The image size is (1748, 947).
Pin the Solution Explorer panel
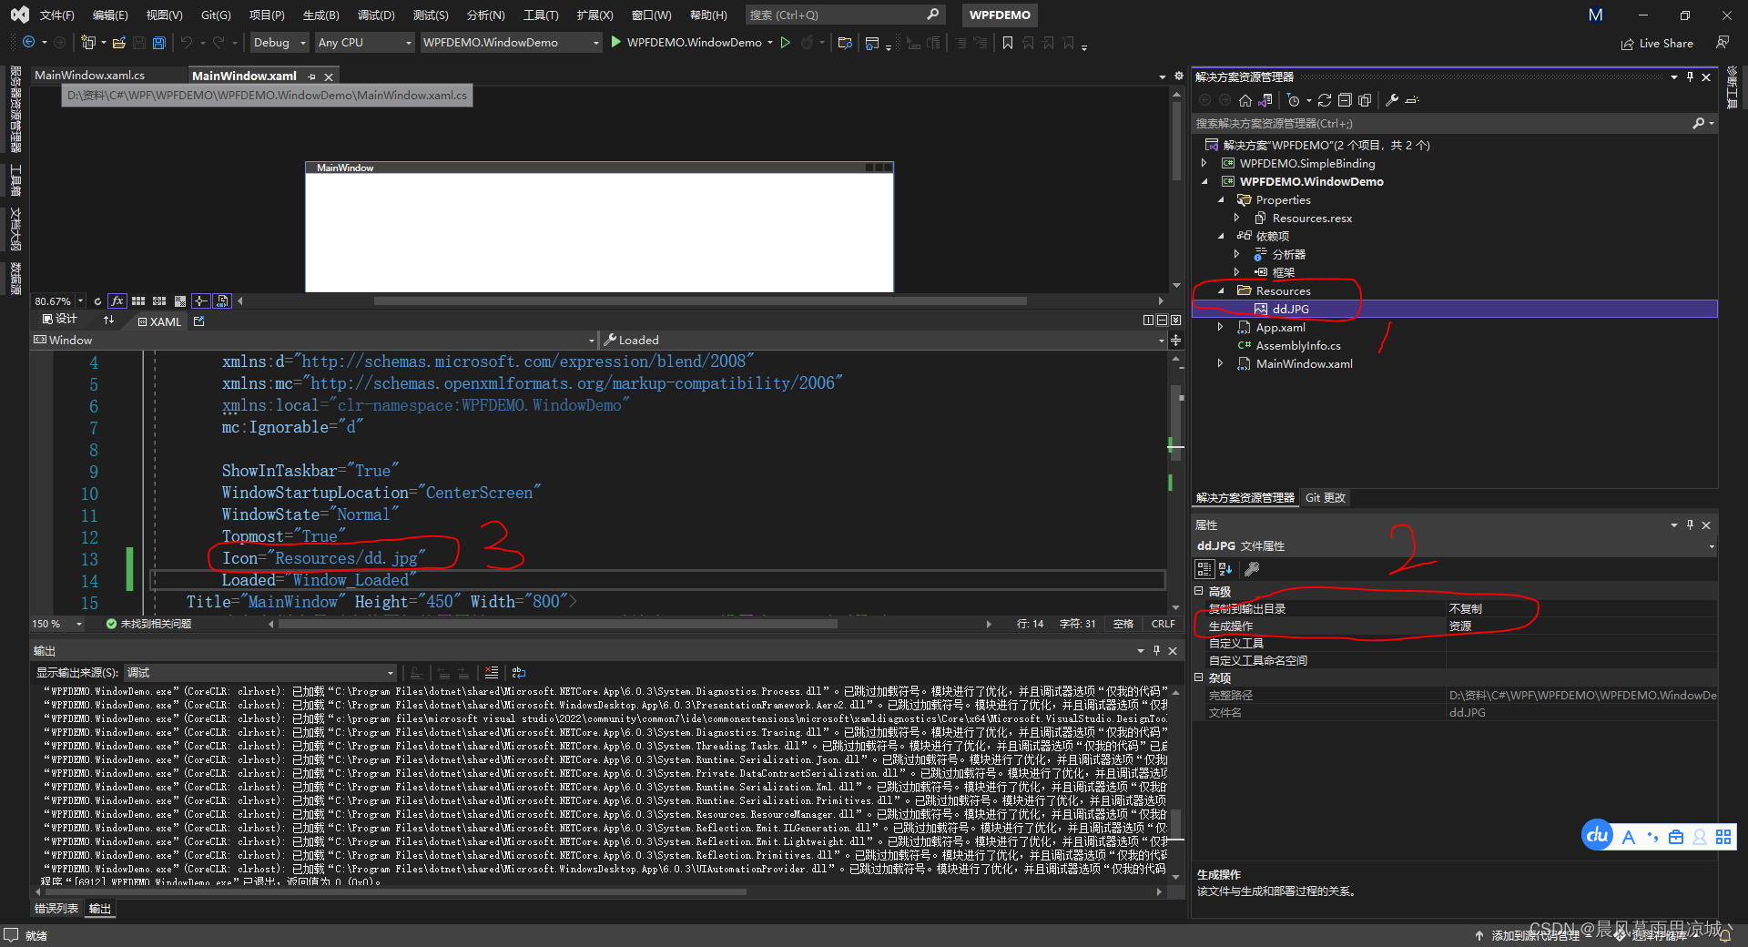[x=1691, y=76]
